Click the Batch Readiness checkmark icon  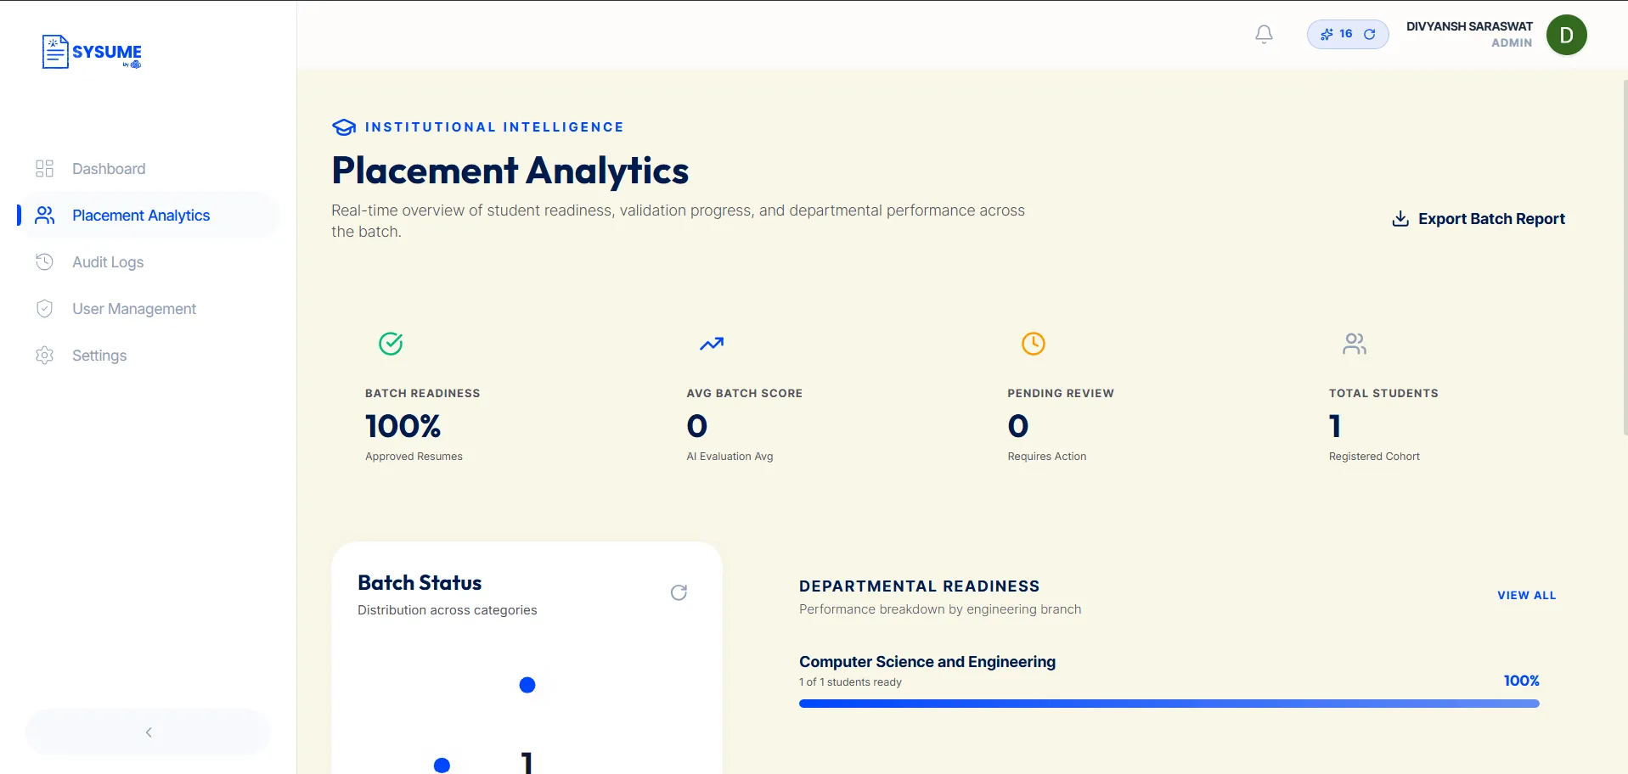pos(391,344)
